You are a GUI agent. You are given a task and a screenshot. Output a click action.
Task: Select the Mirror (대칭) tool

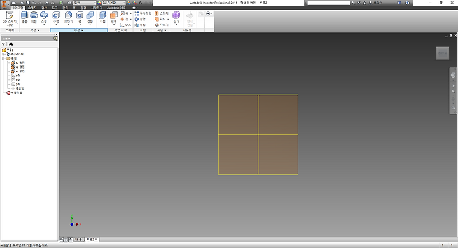click(140, 25)
